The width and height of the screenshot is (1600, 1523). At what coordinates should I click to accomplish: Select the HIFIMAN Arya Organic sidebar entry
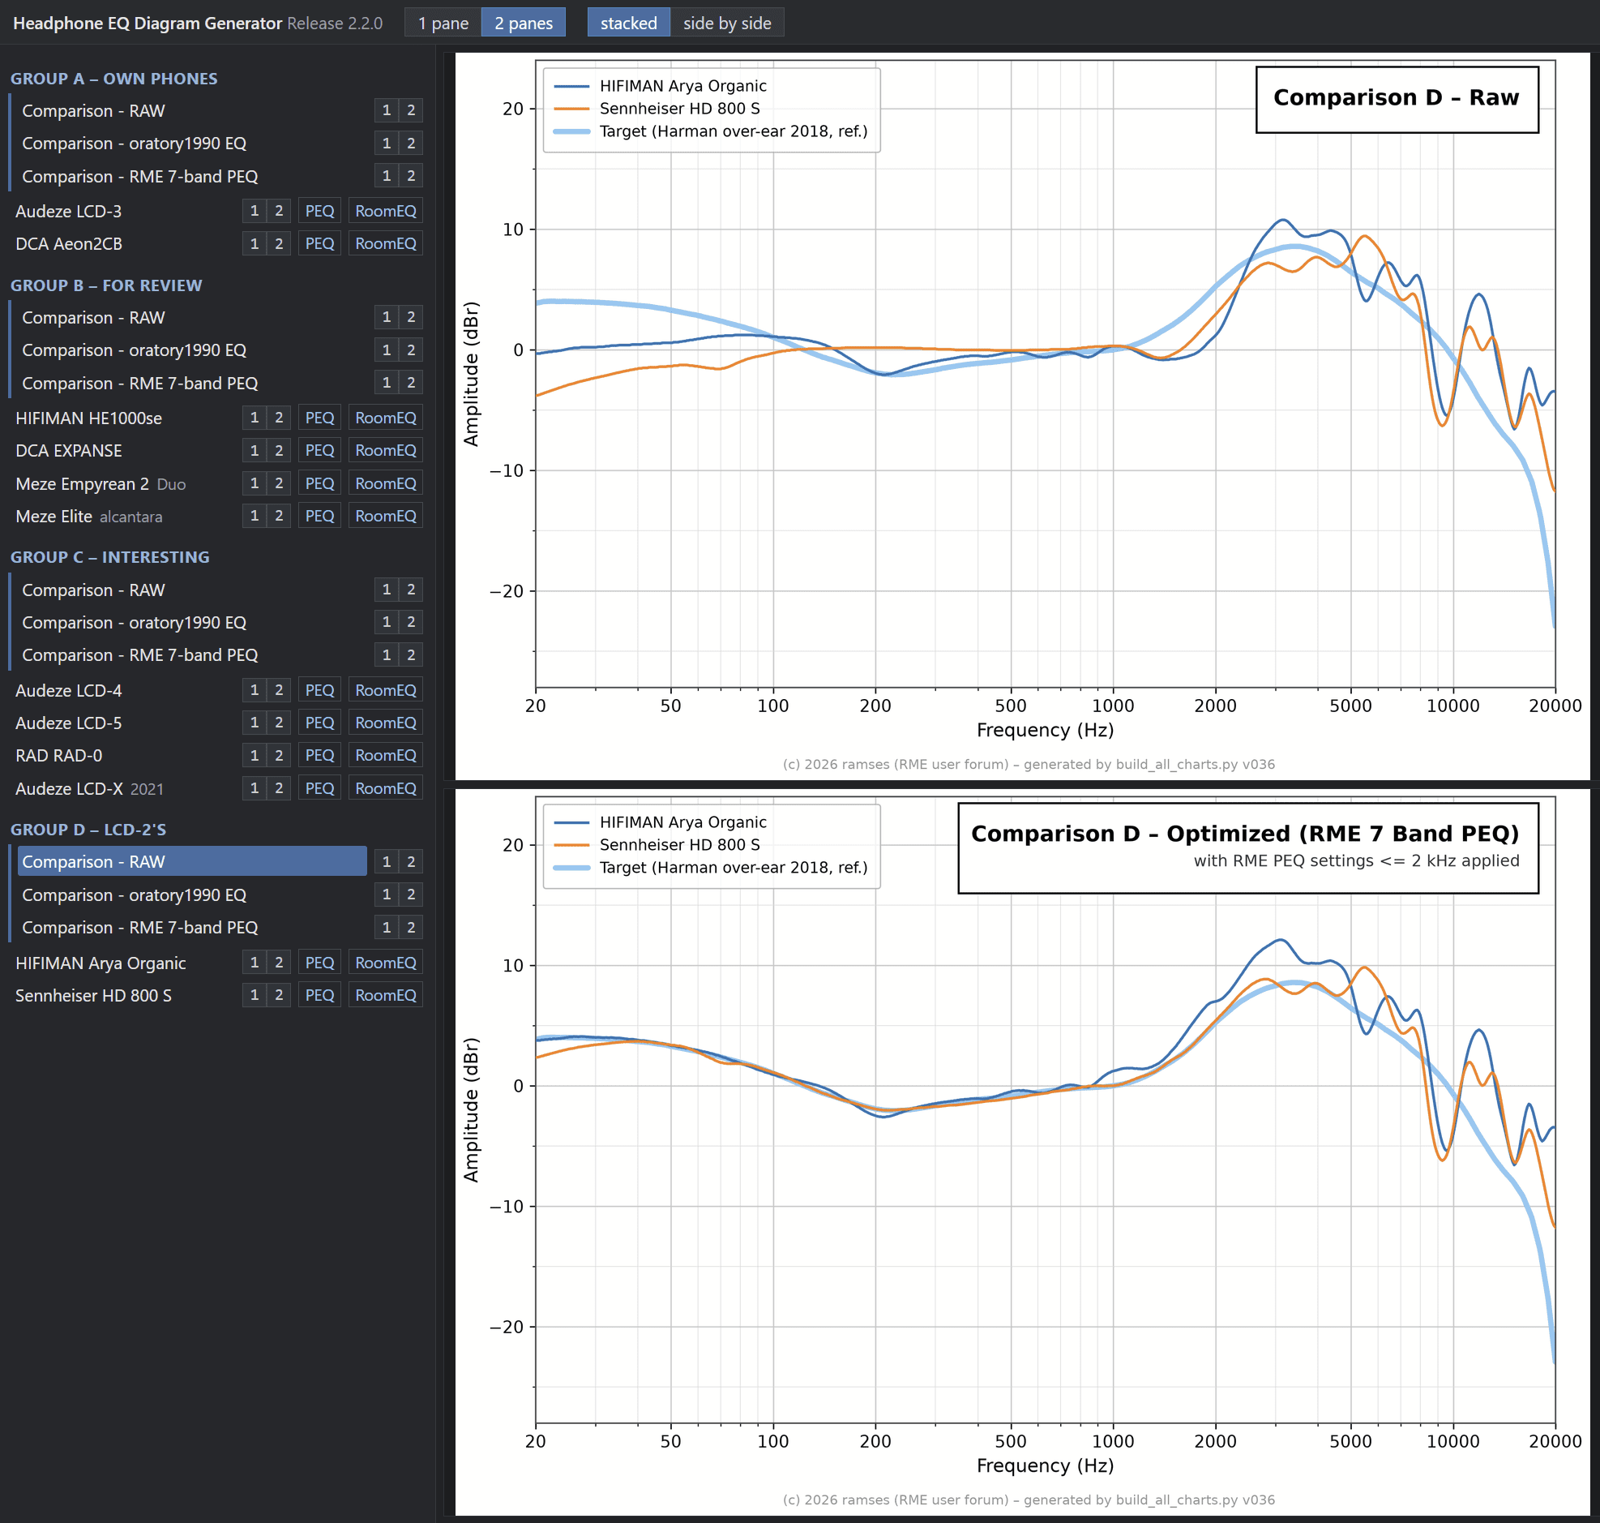[101, 963]
